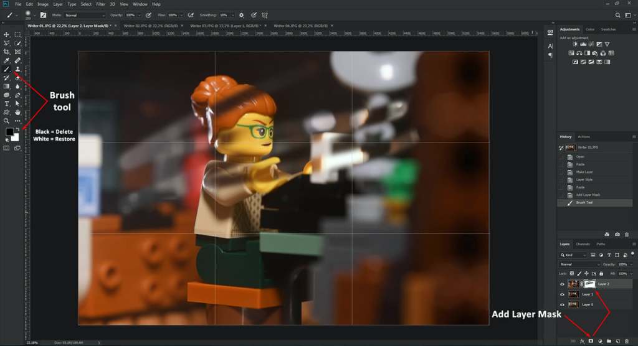
Task: Delete current state in History panel
Action: 627,234
